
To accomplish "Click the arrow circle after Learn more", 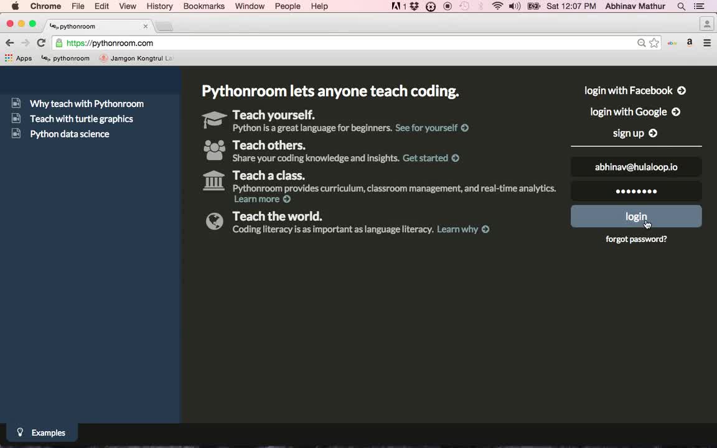I will pos(287,199).
